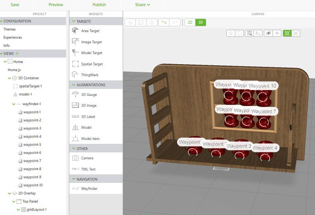Select the Image Target widget icon
Viewport: 315px width, 215px height.
pos(75,42)
